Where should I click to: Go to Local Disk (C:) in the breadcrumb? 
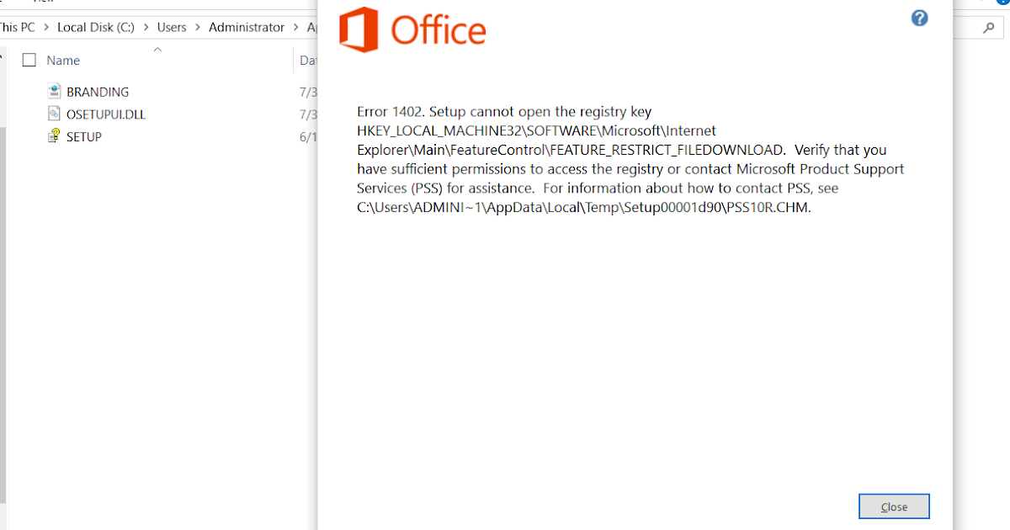(95, 28)
